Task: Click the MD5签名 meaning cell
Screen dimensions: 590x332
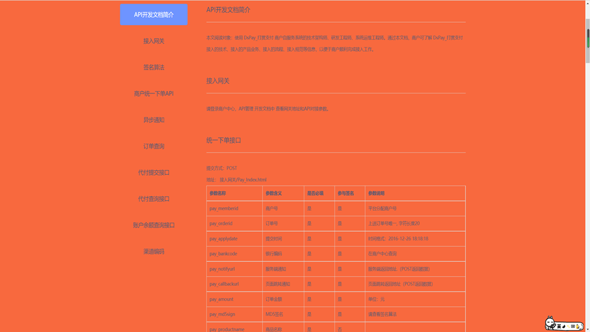Action: [283, 314]
